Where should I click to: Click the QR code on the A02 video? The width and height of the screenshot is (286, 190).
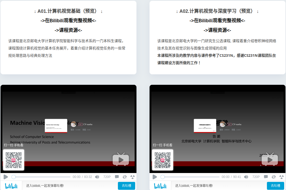[163, 160]
